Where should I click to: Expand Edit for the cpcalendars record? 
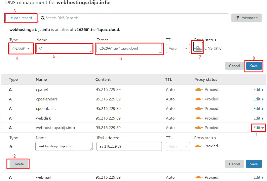coord(258,99)
